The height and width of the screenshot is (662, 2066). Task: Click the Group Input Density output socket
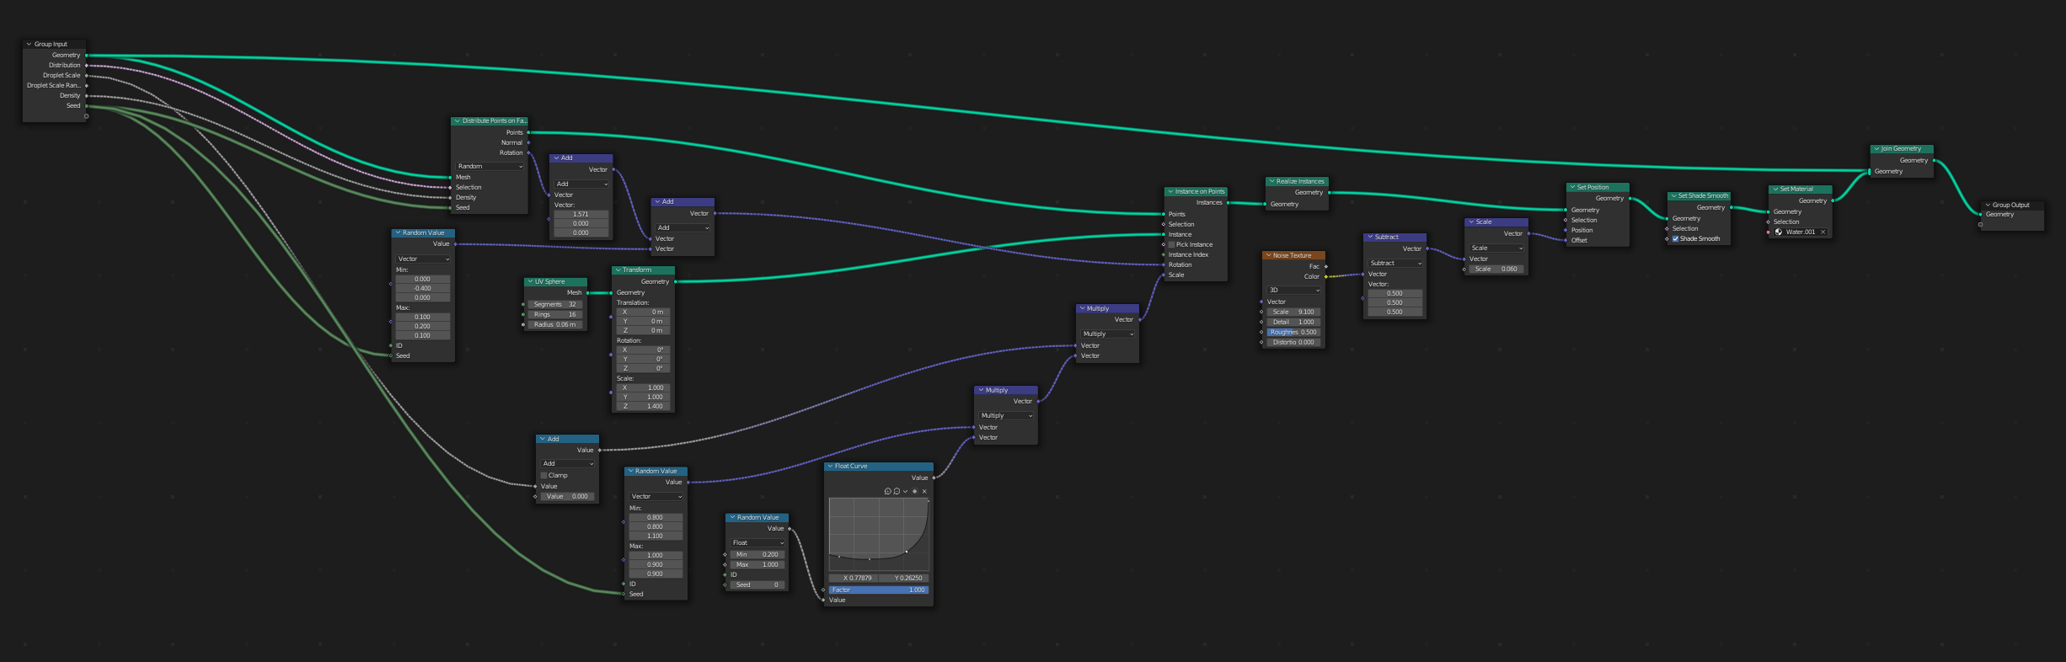point(87,95)
